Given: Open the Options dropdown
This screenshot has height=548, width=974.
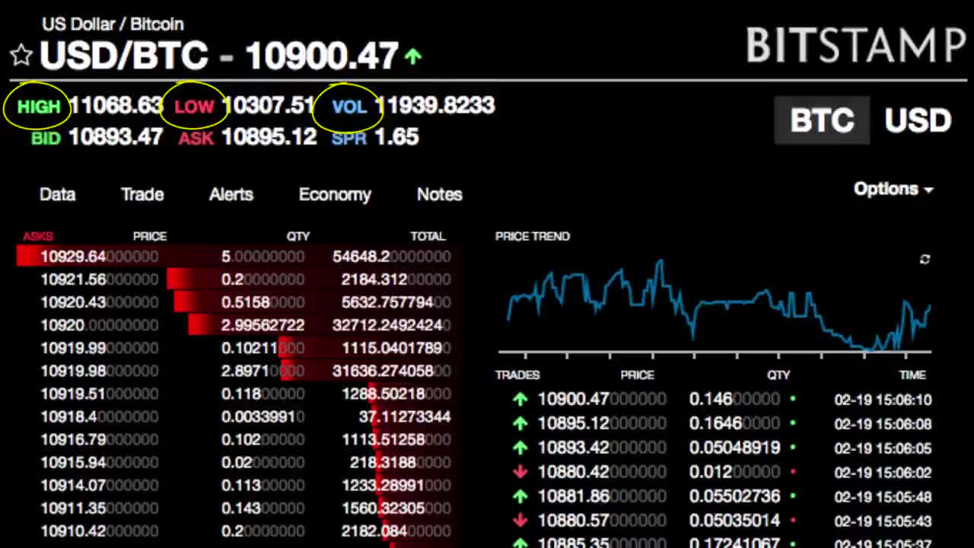Looking at the screenshot, I should (893, 189).
